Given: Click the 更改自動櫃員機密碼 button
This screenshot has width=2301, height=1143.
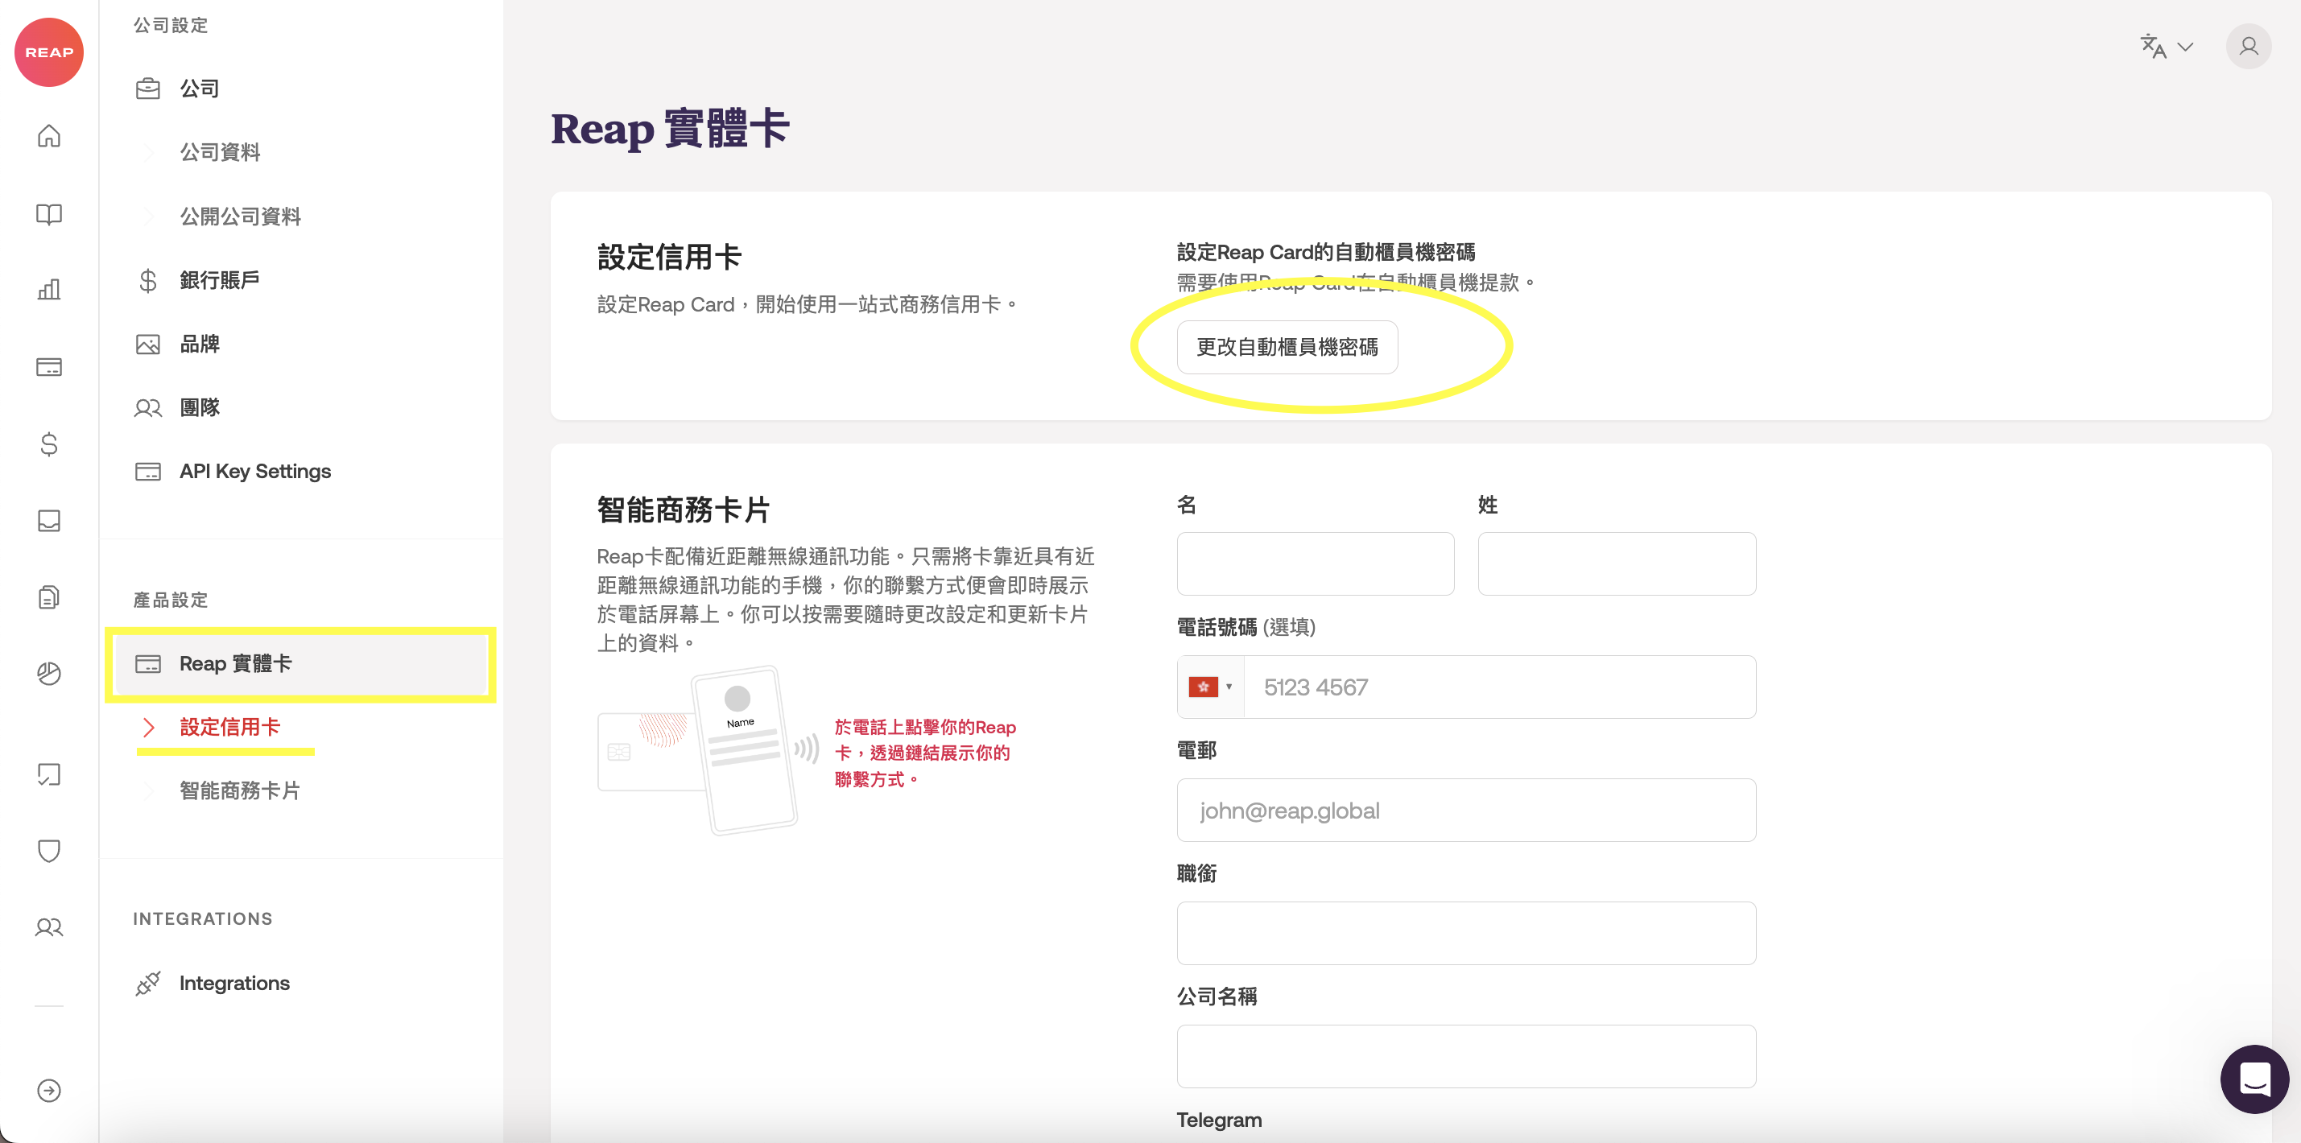Looking at the screenshot, I should pyautogui.click(x=1287, y=346).
